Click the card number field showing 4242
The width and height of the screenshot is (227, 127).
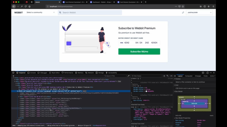pyautogui.click(x=127, y=43)
